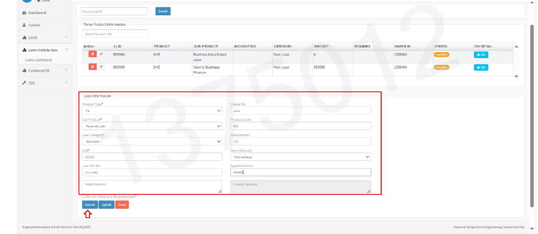
Task: Open Lams Dashboard submenu item
Action: (38, 60)
